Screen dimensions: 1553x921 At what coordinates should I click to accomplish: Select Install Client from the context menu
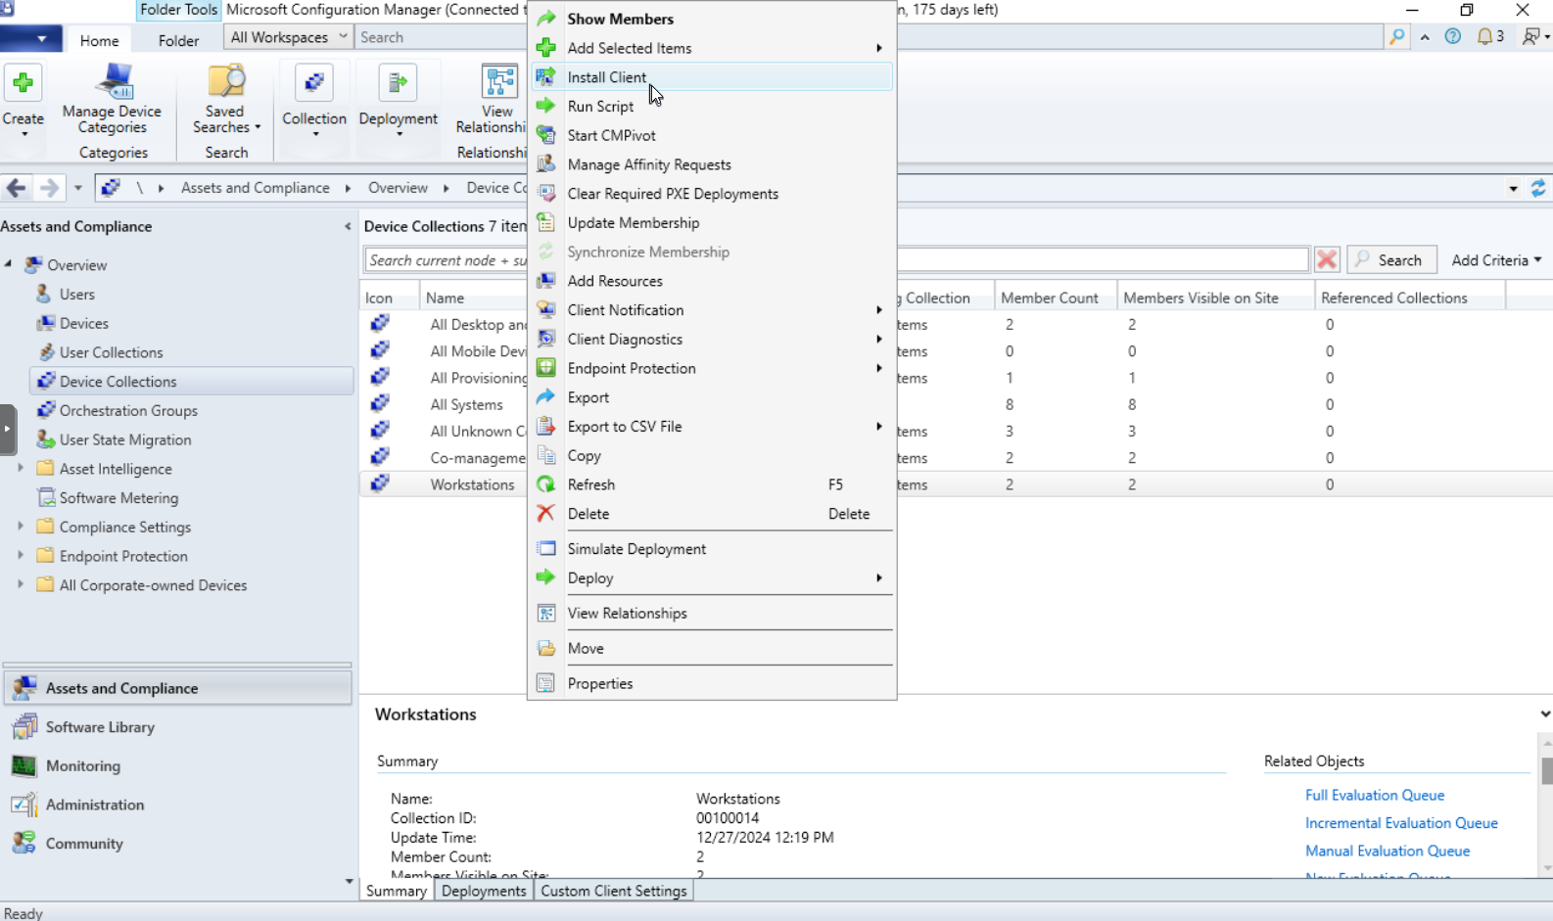(x=607, y=77)
